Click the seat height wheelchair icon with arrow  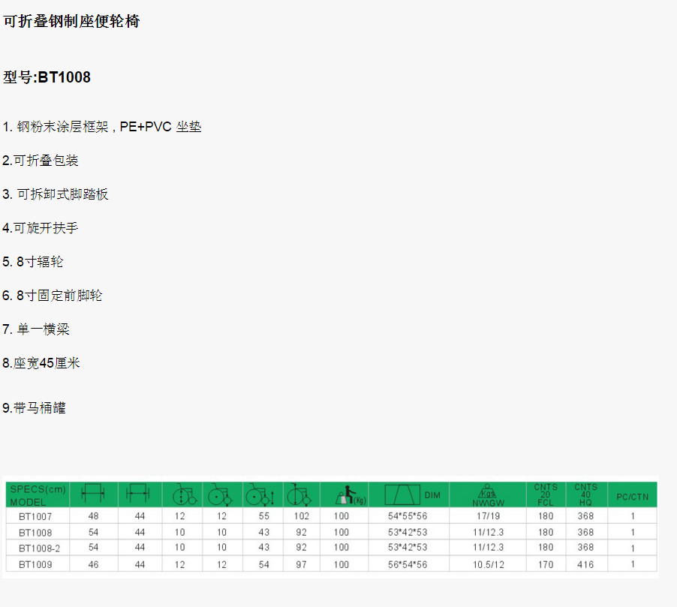point(260,494)
